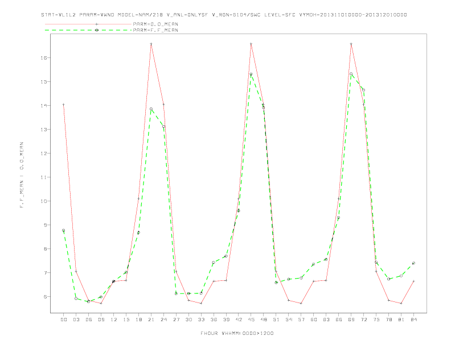Click green circle marker at hour 21 peak
This screenshot has width=451, height=348.
[x=151, y=109]
